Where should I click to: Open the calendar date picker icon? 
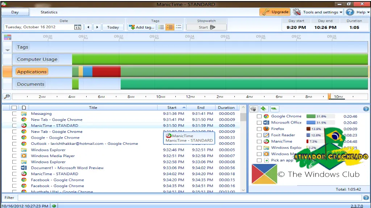pyautogui.click(x=78, y=27)
